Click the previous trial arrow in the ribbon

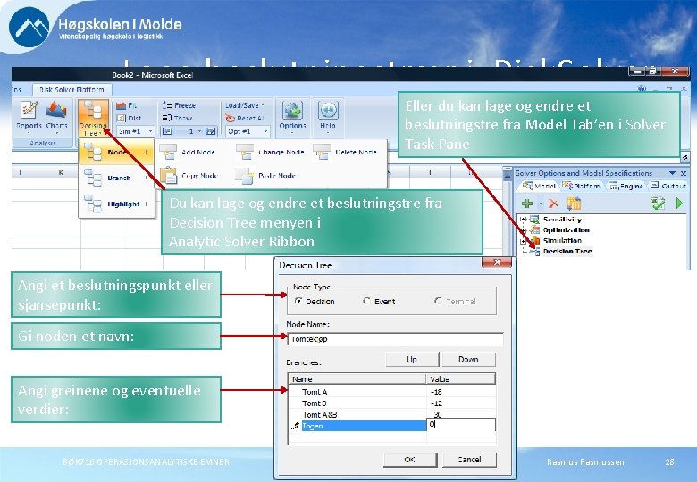point(167,131)
